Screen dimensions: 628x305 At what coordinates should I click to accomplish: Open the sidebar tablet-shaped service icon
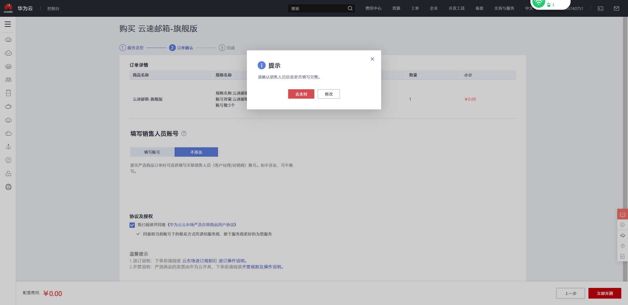tap(8, 93)
